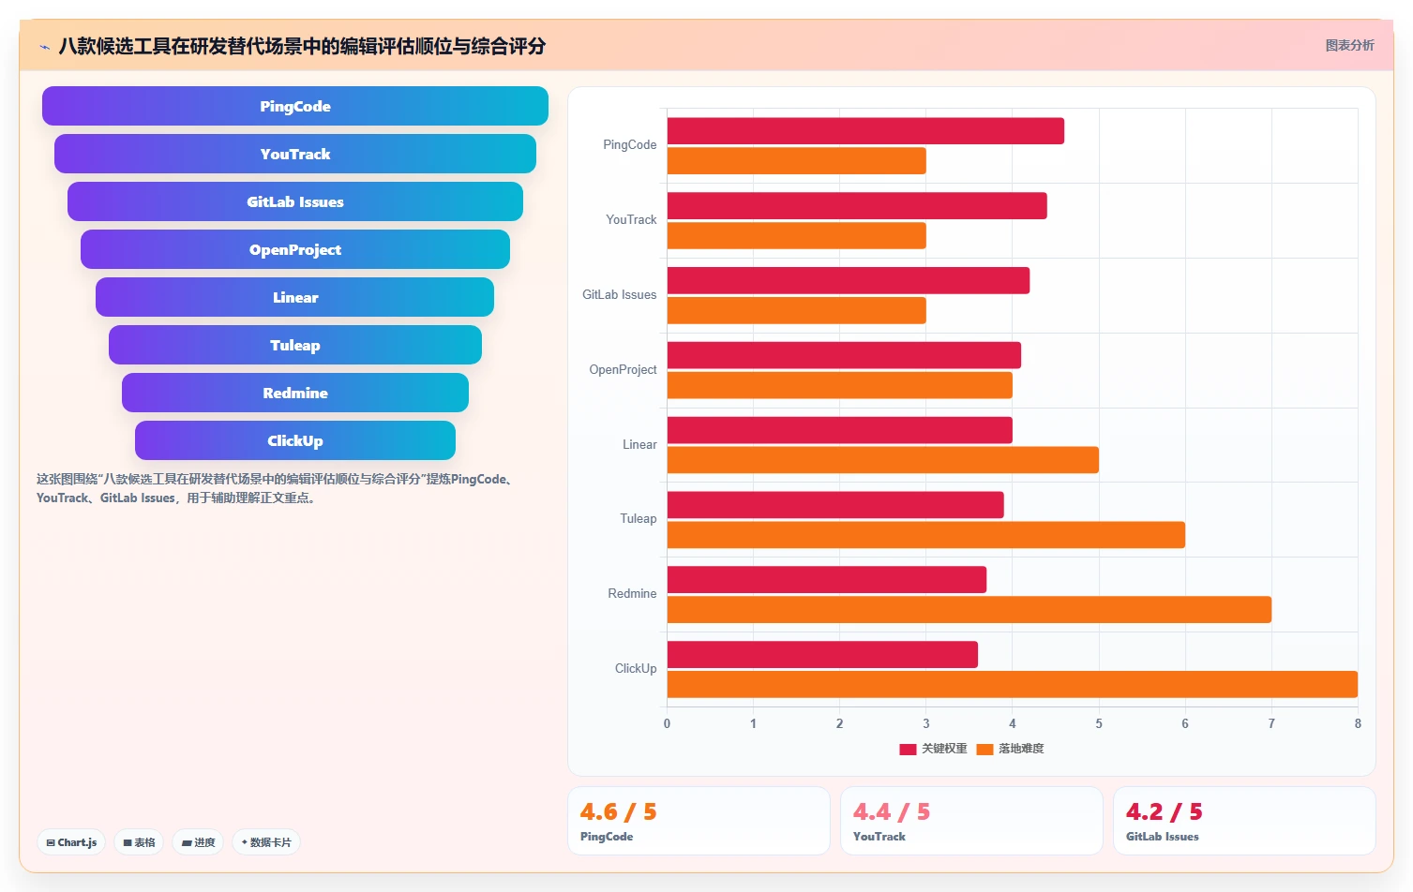Click the orange 落地难度 legend swatch
The width and height of the screenshot is (1413, 892).
pyautogui.click(x=985, y=749)
